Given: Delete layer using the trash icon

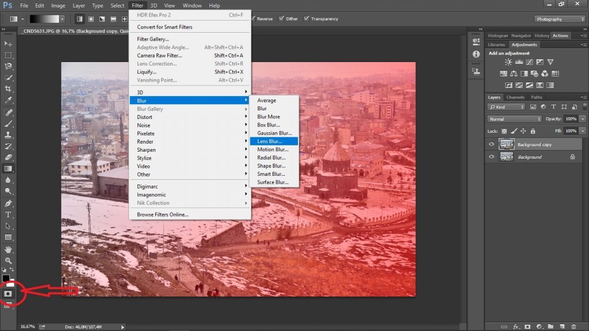Looking at the screenshot, I should click(573, 326).
